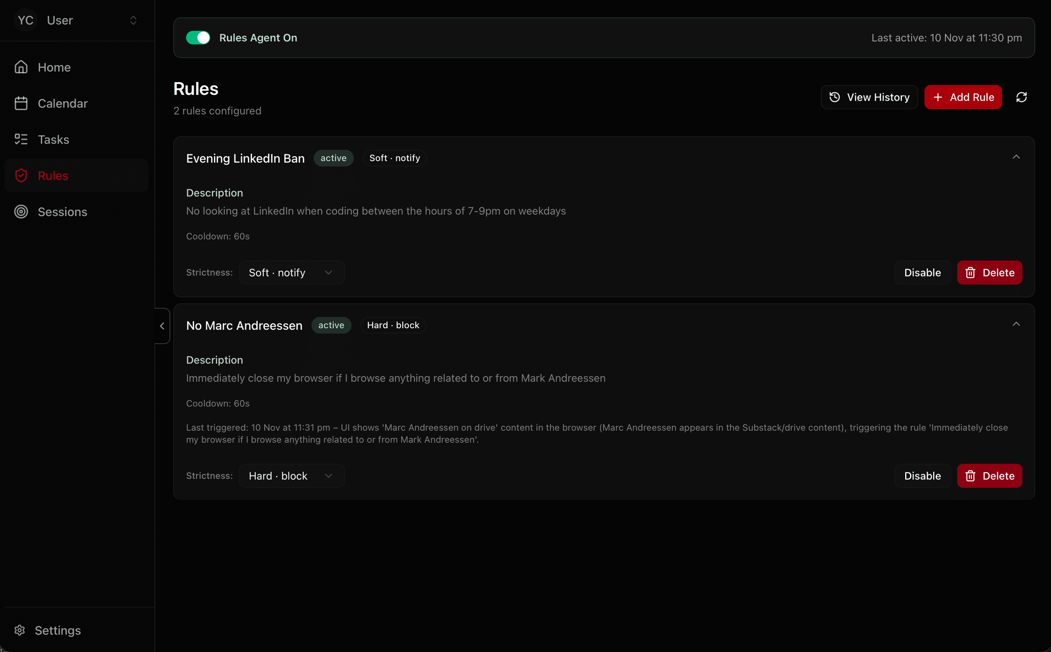Switch to the Calendar section
1051x652 pixels.
tap(63, 103)
